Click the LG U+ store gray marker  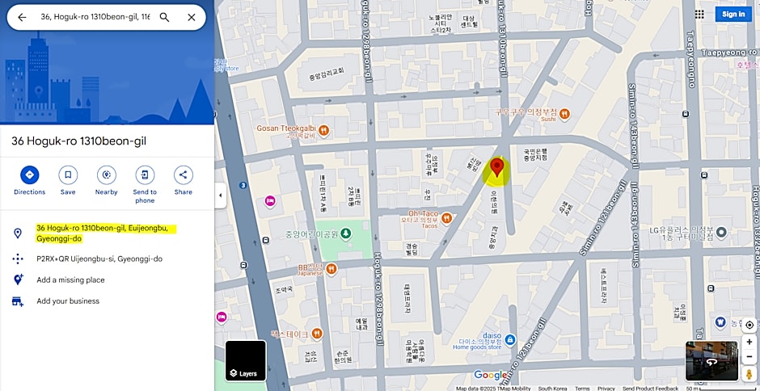(721, 233)
